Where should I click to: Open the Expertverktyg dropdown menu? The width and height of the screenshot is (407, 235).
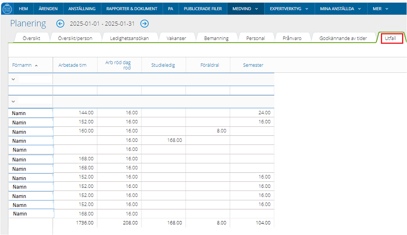(289, 9)
